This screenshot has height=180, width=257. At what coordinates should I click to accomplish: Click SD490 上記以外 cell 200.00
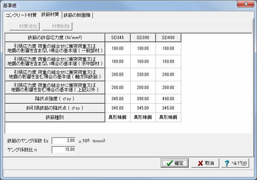(168, 88)
